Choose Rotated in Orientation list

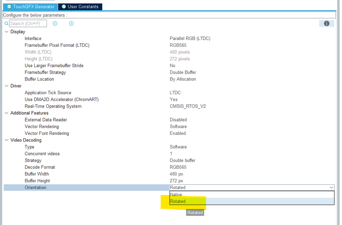tap(252, 201)
